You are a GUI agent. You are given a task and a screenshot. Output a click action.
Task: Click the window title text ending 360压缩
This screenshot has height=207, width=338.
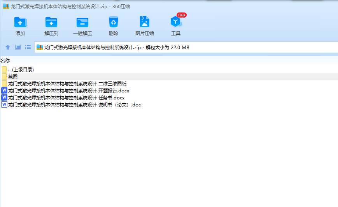(x=70, y=7)
